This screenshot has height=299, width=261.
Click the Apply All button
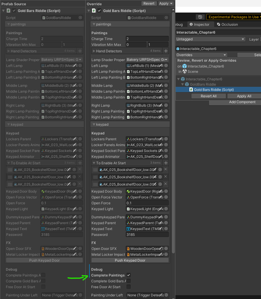point(244,96)
